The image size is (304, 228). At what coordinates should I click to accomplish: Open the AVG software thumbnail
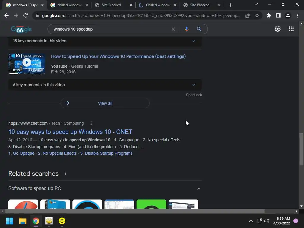[55, 204]
